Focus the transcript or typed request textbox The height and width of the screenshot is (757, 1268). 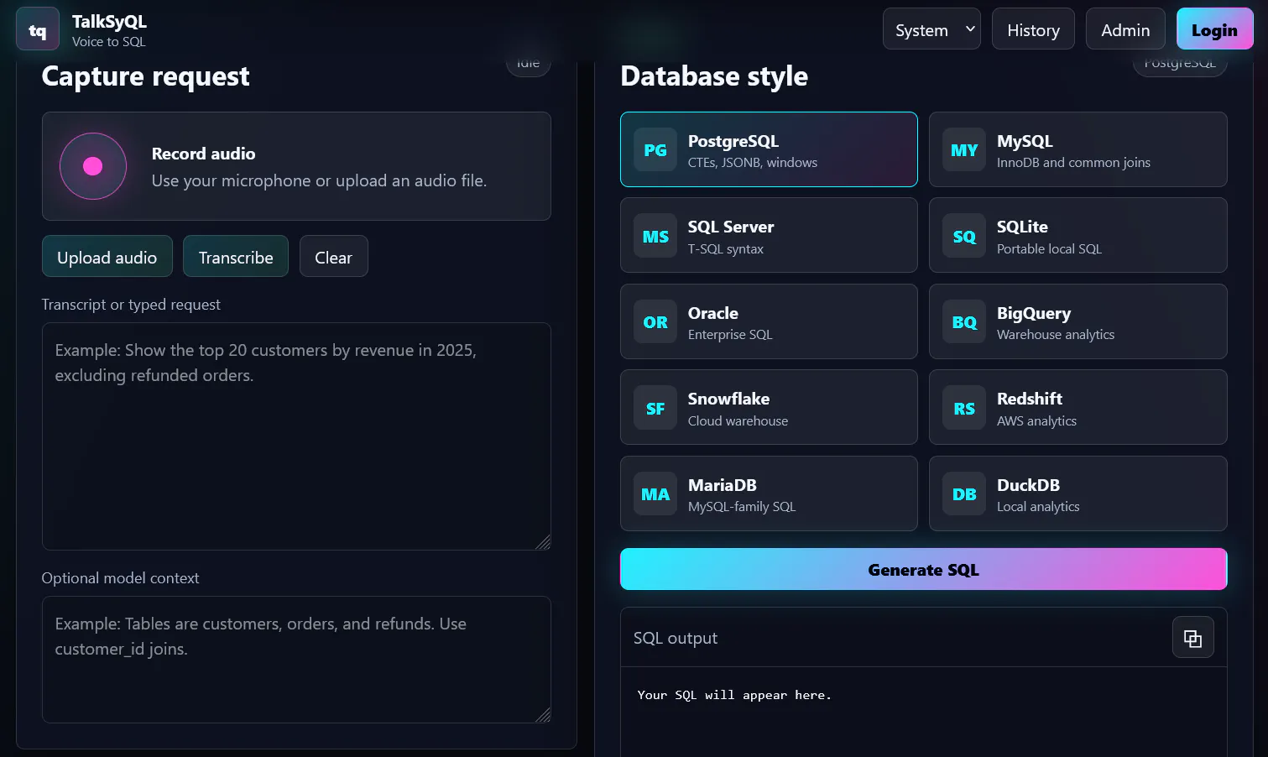click(296, 436)
